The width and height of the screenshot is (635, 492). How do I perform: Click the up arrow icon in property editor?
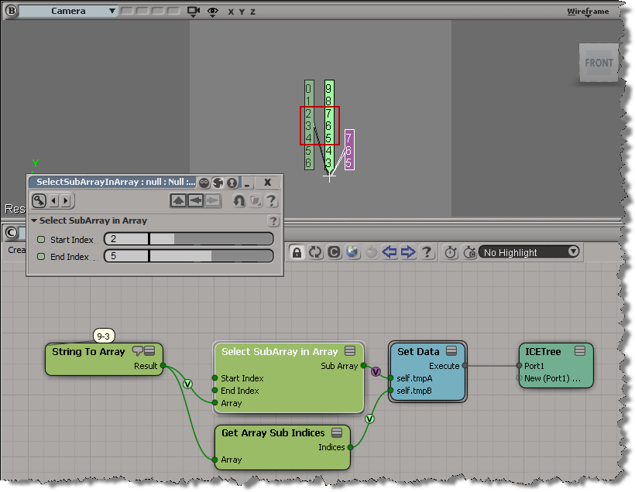click(179, 201)
